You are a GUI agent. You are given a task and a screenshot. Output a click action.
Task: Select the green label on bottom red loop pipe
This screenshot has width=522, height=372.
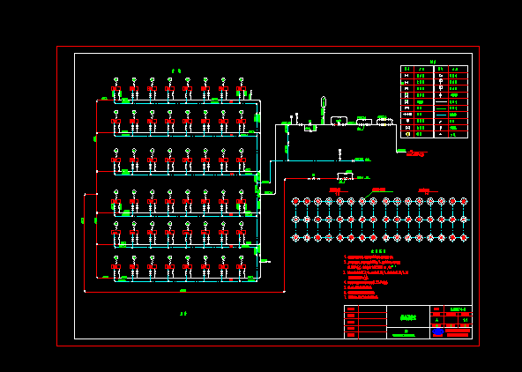pos(183,291)
